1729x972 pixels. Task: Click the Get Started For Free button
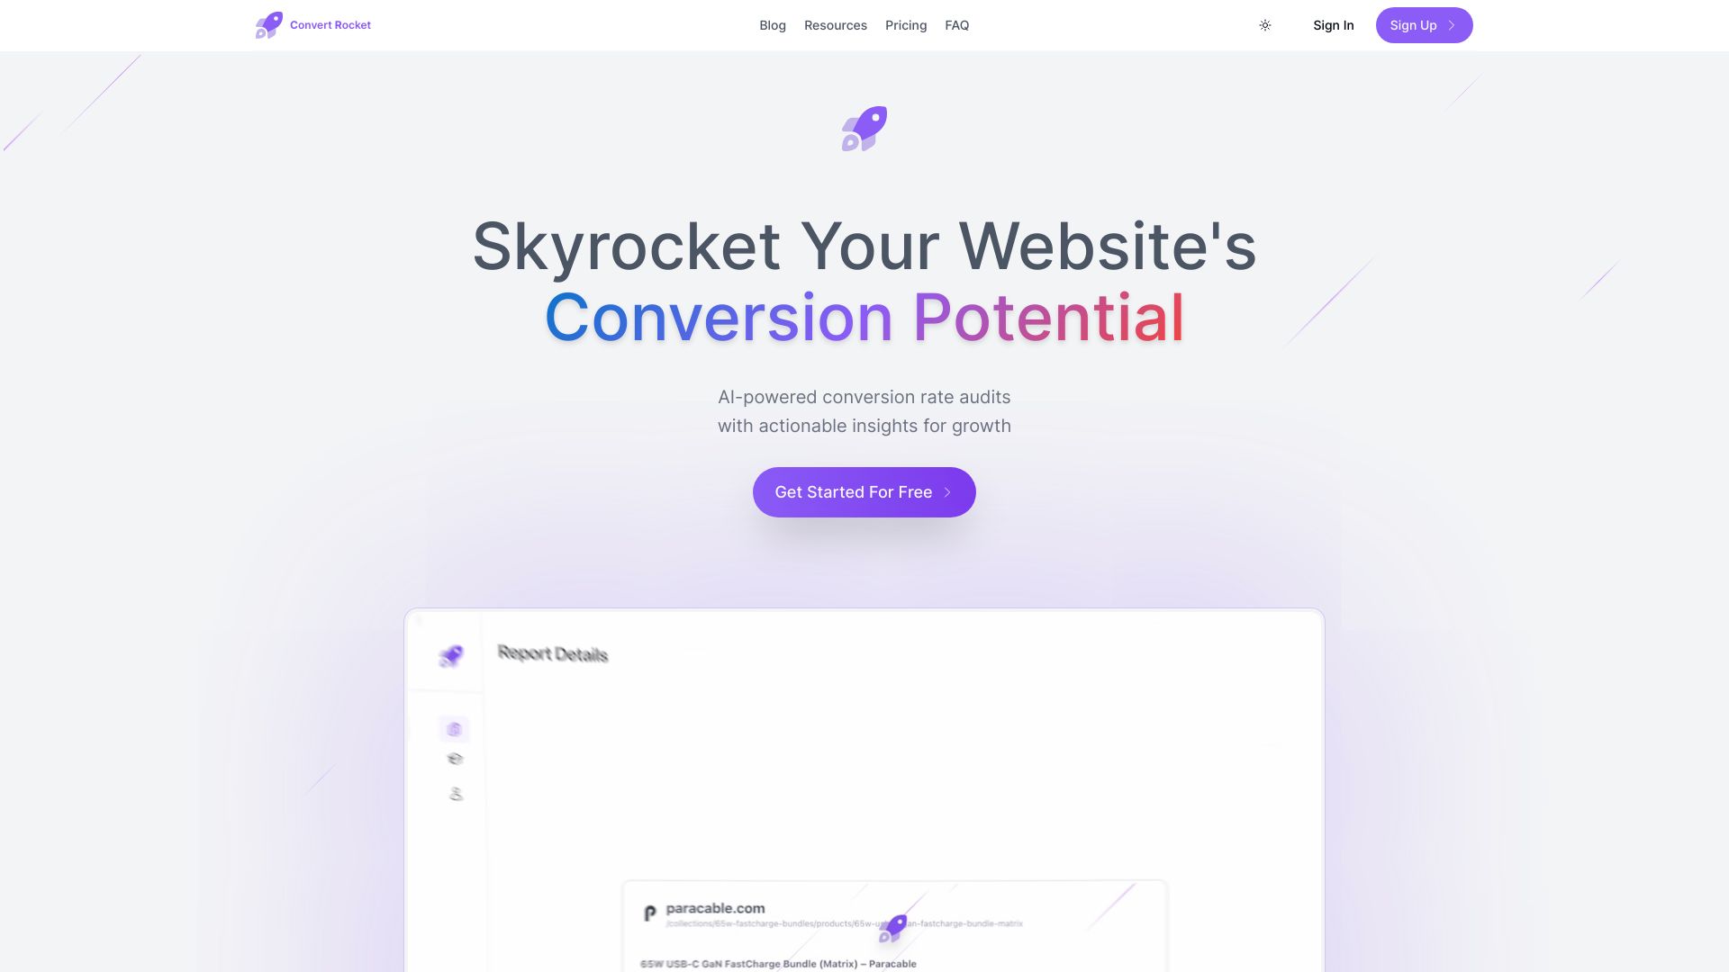(864, 491)
